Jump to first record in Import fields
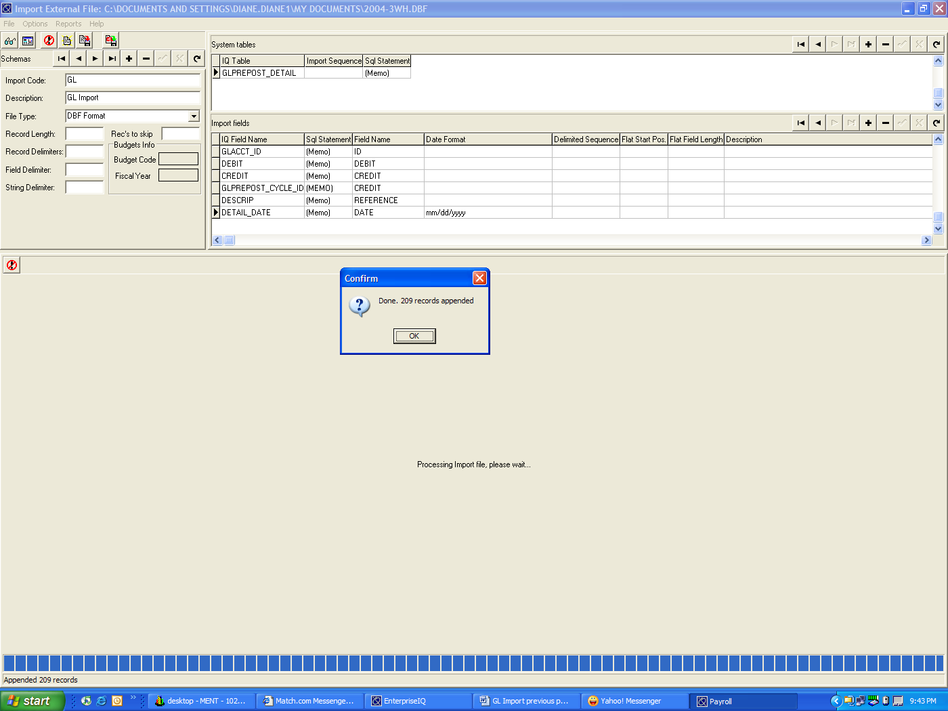 (x=800, y=123)
